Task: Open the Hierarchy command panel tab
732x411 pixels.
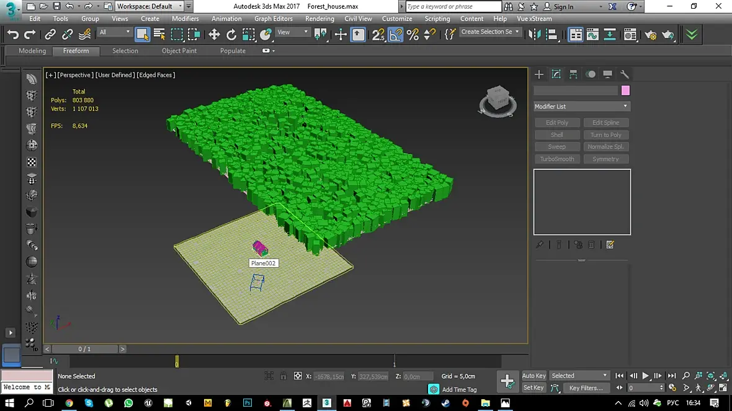Action: tap(573, 74)
